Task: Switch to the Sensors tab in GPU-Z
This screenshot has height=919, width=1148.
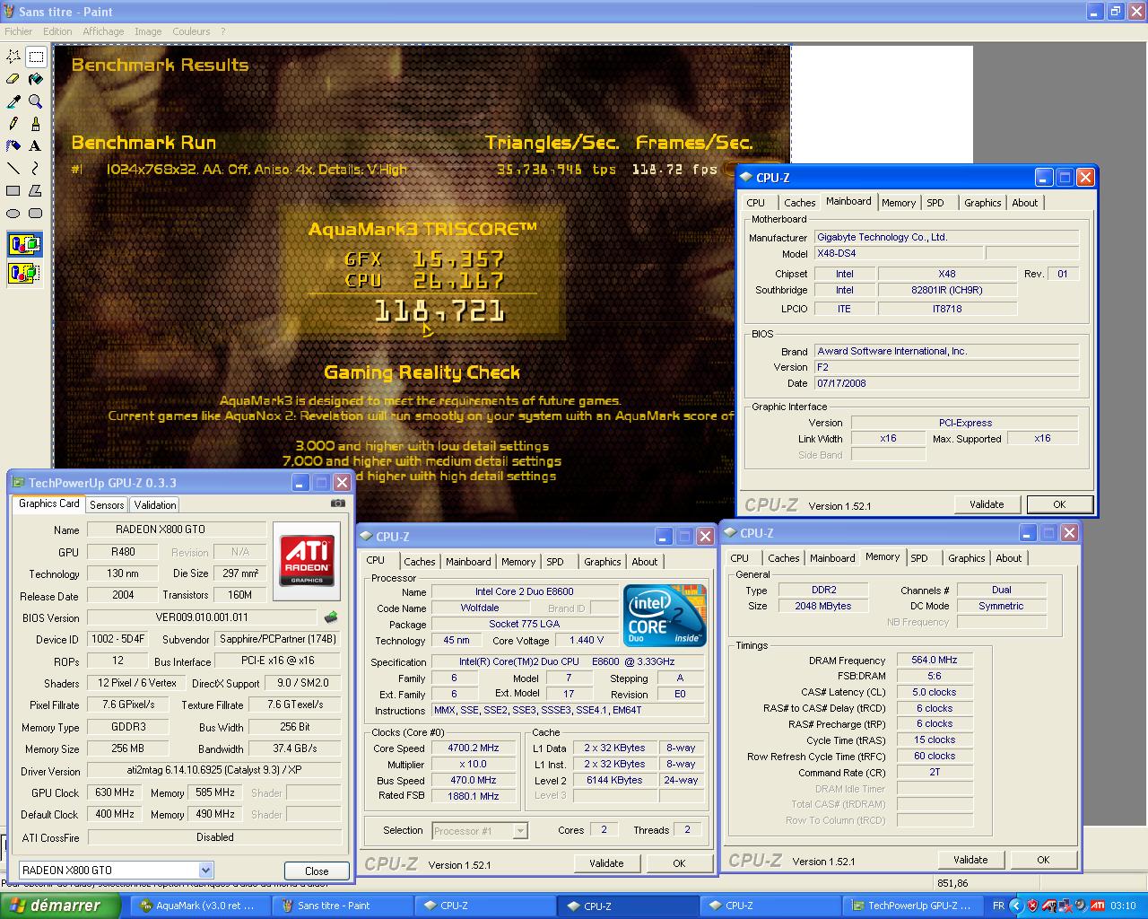Action: click(107, 505)
